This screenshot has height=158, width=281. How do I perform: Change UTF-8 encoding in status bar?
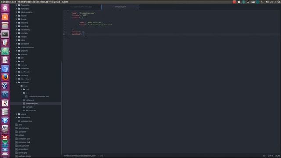point(270,156)
